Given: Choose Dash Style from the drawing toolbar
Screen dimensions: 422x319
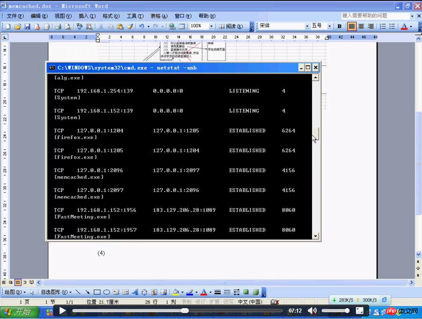Looking at the screenshot, I should (227, 292).
